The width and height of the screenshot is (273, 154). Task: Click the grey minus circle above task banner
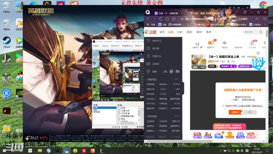point(258,53)
